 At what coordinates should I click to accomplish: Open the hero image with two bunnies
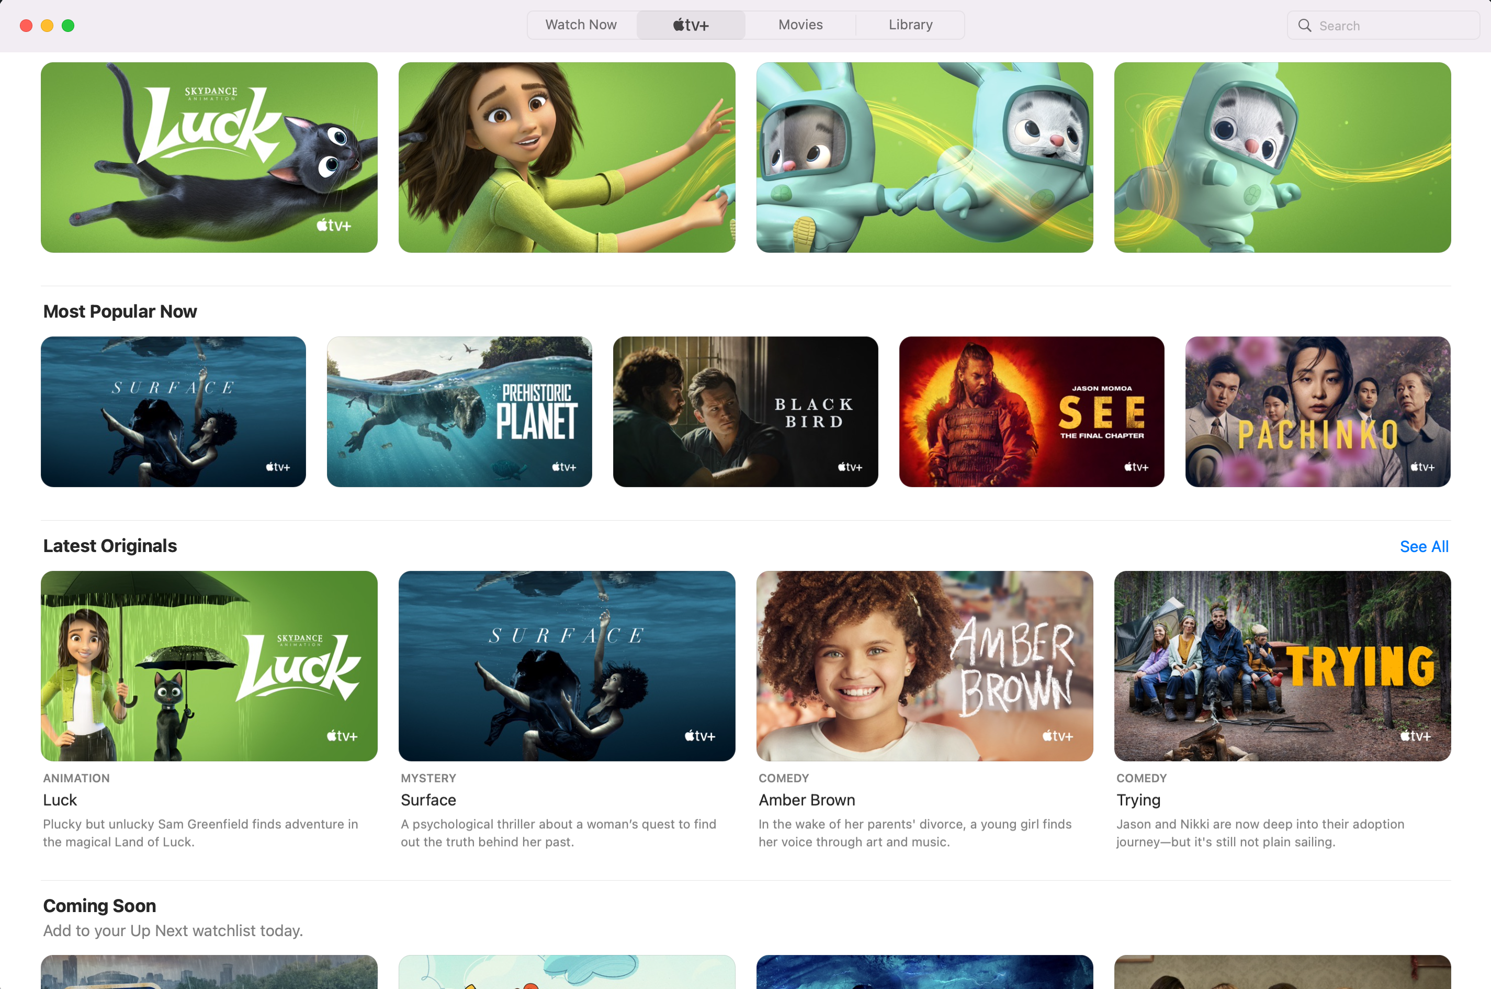[924, 157]
